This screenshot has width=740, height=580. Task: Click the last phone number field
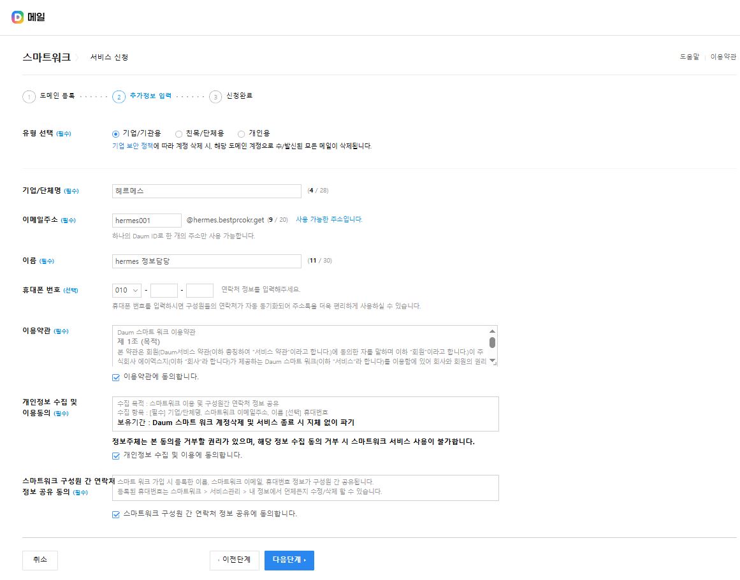point(200,290)
